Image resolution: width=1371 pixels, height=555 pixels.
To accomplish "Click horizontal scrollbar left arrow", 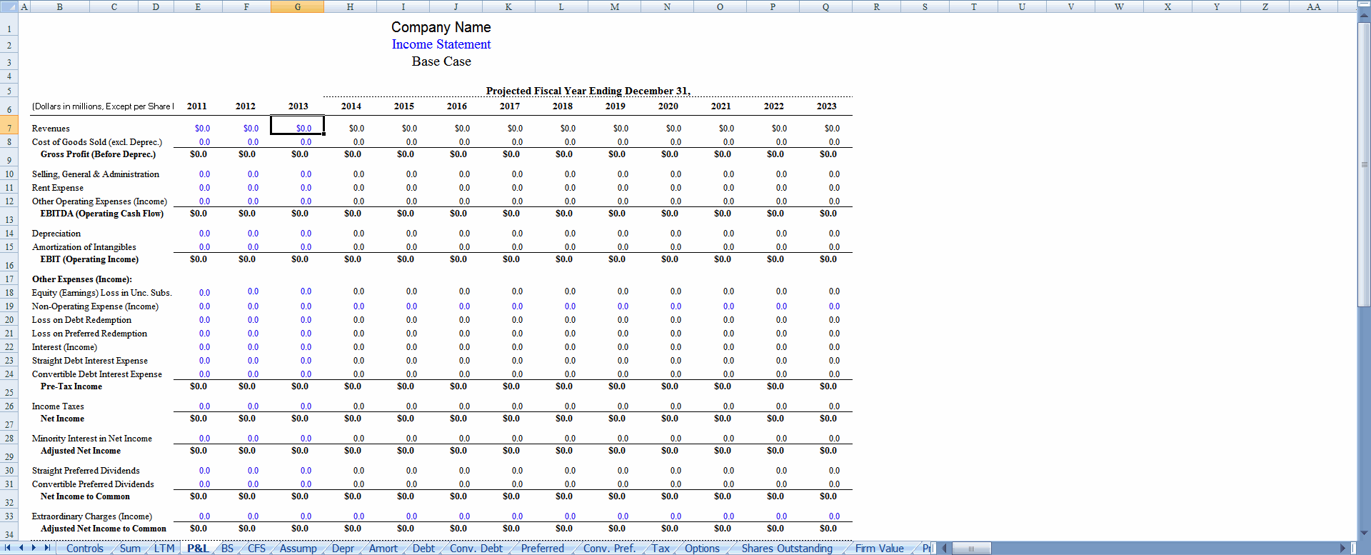I will pos(944,549).
